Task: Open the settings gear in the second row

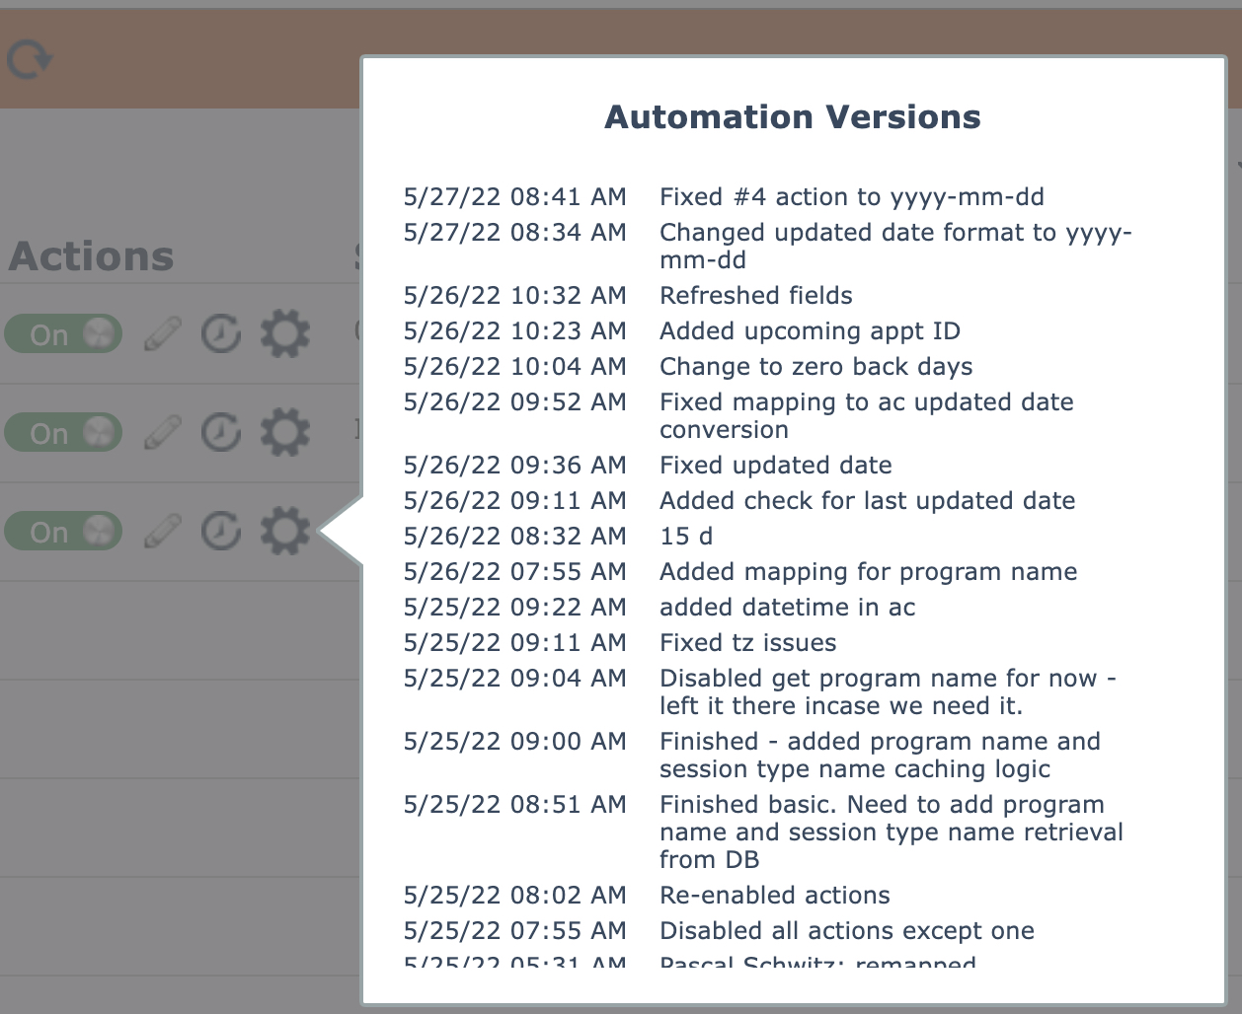Action: [284, 433]
